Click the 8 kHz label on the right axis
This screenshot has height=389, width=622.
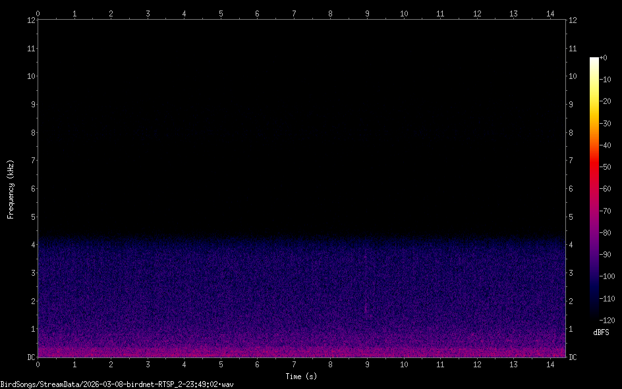click(x=573, y=132)
